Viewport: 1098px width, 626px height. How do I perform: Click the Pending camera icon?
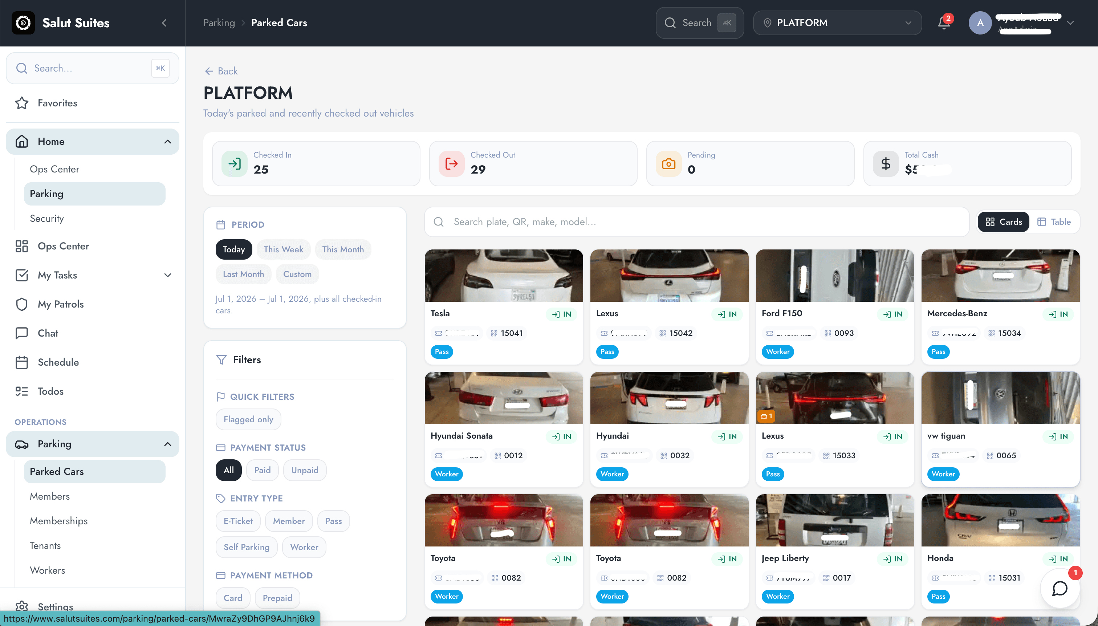[x=668, y=164]
